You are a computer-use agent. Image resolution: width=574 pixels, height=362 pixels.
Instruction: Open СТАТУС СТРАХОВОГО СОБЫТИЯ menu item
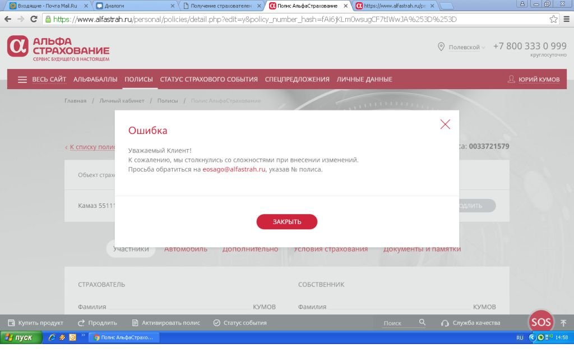click(x=209, y=80)
